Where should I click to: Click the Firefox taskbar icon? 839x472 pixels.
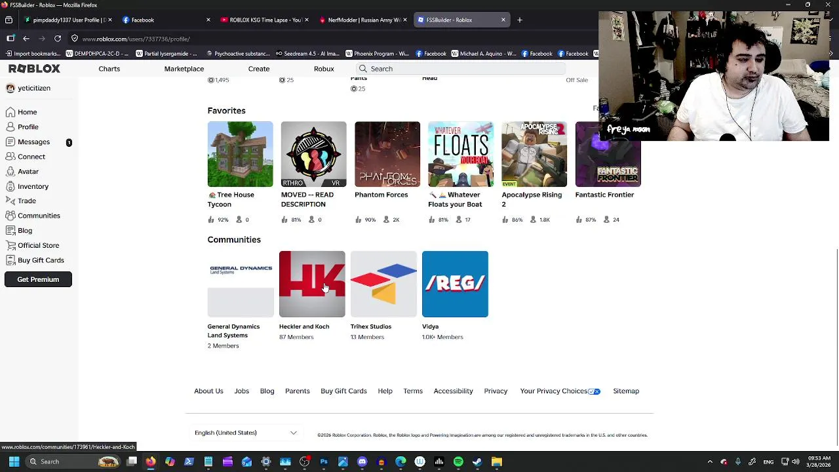click(151, 462)
